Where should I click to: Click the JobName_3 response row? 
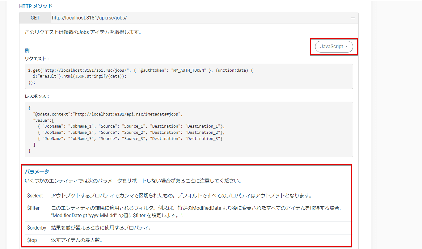point(130,139)
